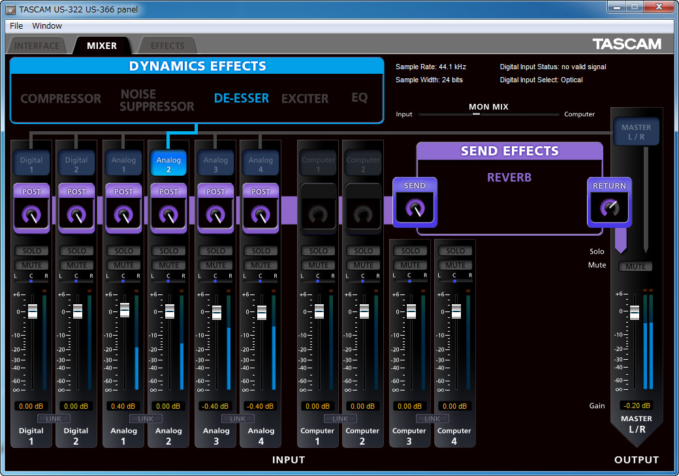This screenshot has height=476, width=679.
Task: Switch to the INTERFACE tab
Action: [37, 46]
